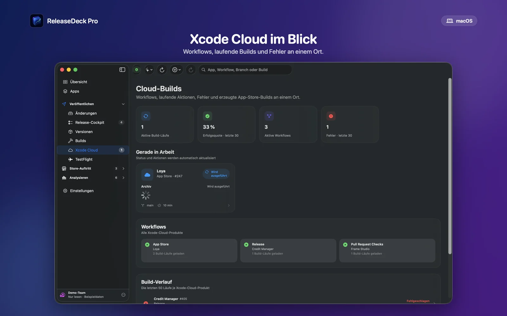
Task: Click the Cloud-Builds heading
Action: 159,89
